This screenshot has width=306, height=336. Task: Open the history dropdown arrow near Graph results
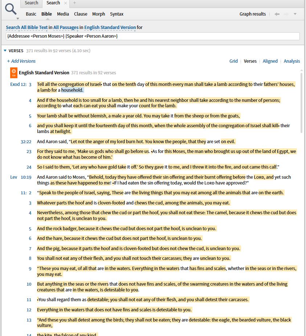point(295,14)
